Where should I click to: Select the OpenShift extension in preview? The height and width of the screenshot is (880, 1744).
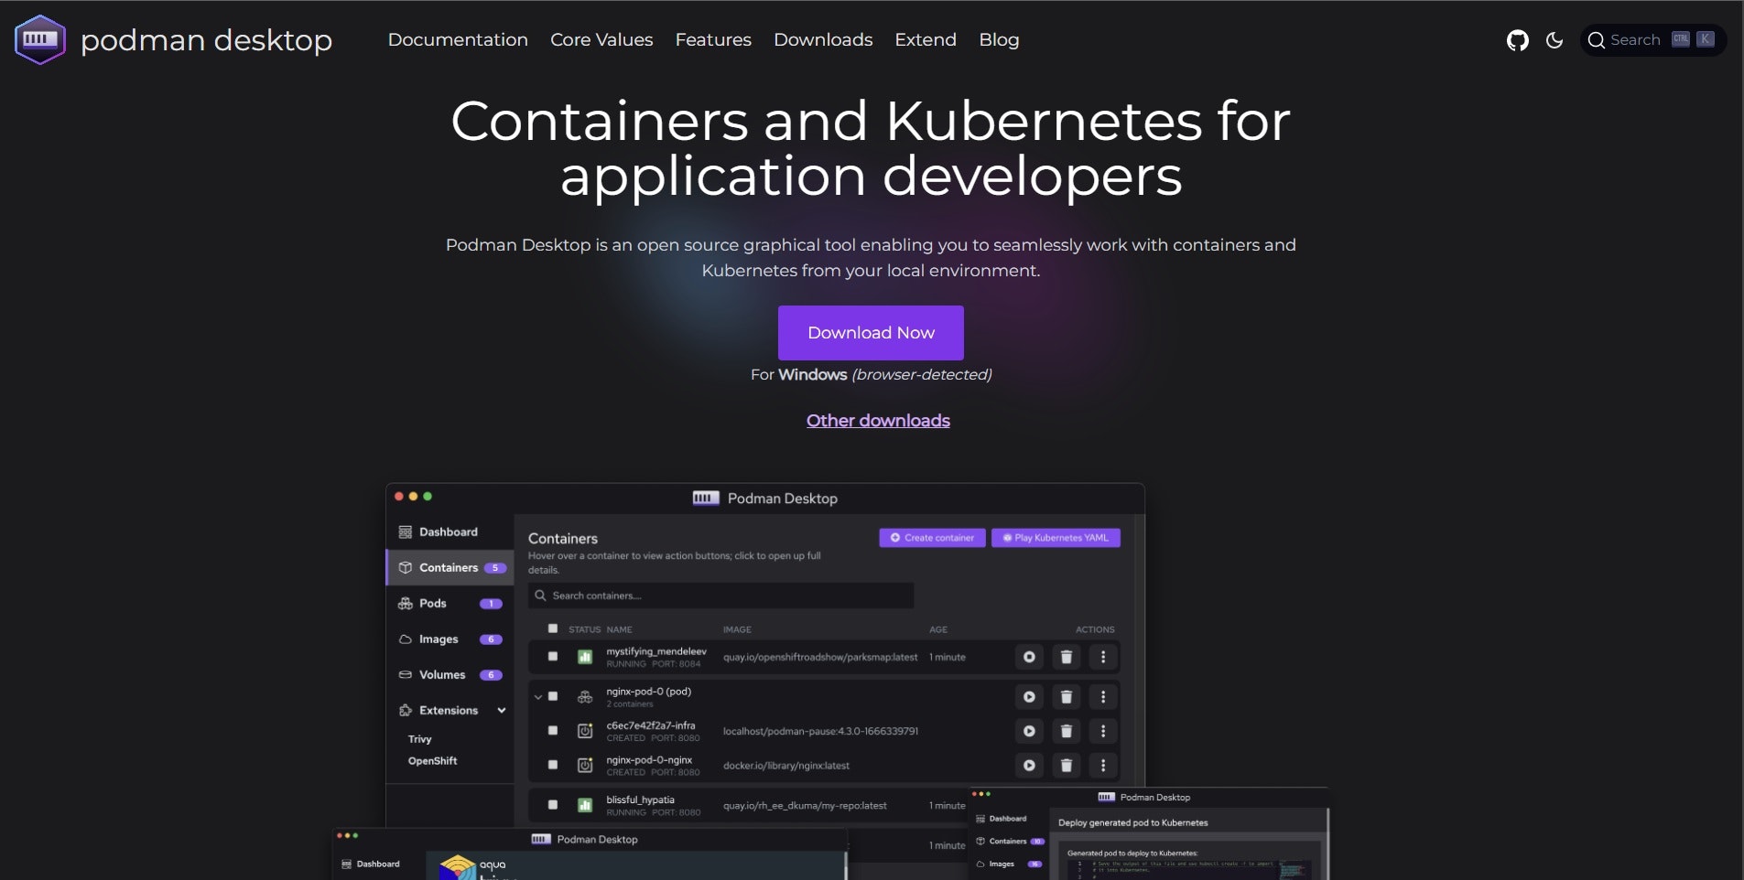433,761
